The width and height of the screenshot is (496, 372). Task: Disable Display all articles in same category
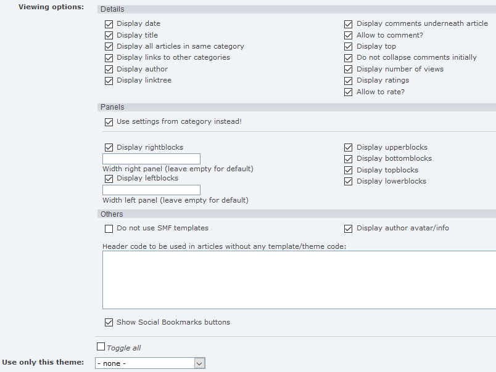pos(109,46)
